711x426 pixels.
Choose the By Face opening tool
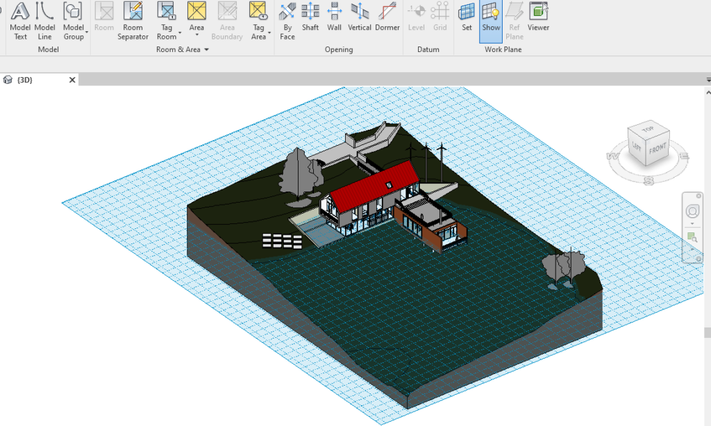coord(287,21)
